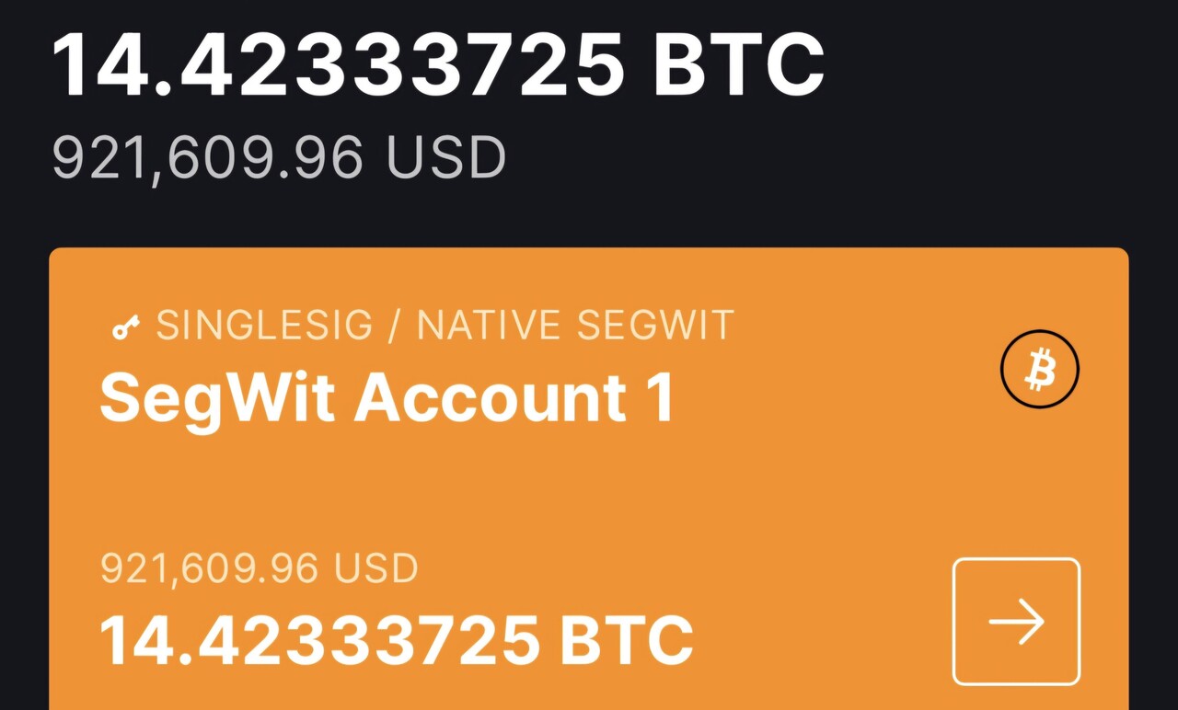The height and width of the screenshot is (710, 1178).
Task: Open account details with the arrow button
Action: point(1016,622)
